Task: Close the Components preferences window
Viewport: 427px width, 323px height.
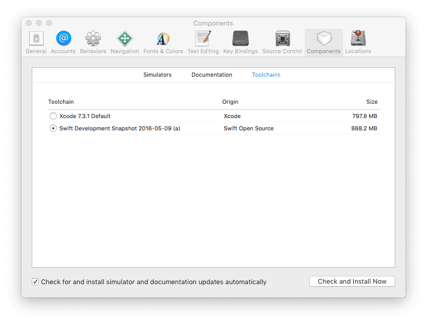Action: [29, 23]
